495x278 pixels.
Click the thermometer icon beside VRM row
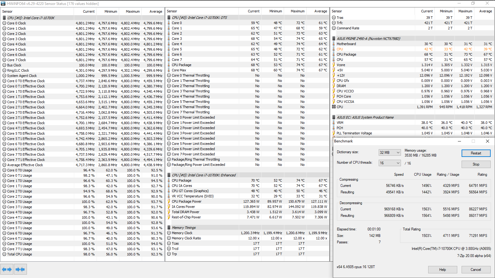click(x=334, y=123)
